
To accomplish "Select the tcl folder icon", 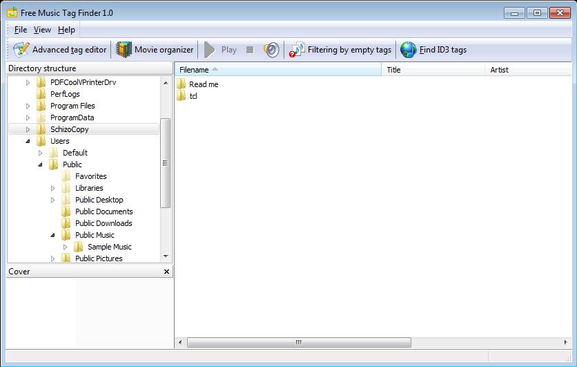I will click(x=181, y=96).
